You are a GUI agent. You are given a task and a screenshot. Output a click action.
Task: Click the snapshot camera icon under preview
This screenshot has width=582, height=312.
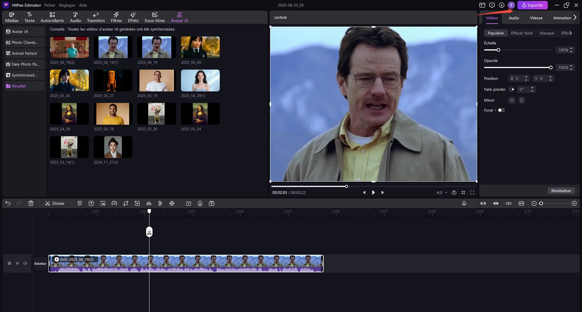(454, 192)
